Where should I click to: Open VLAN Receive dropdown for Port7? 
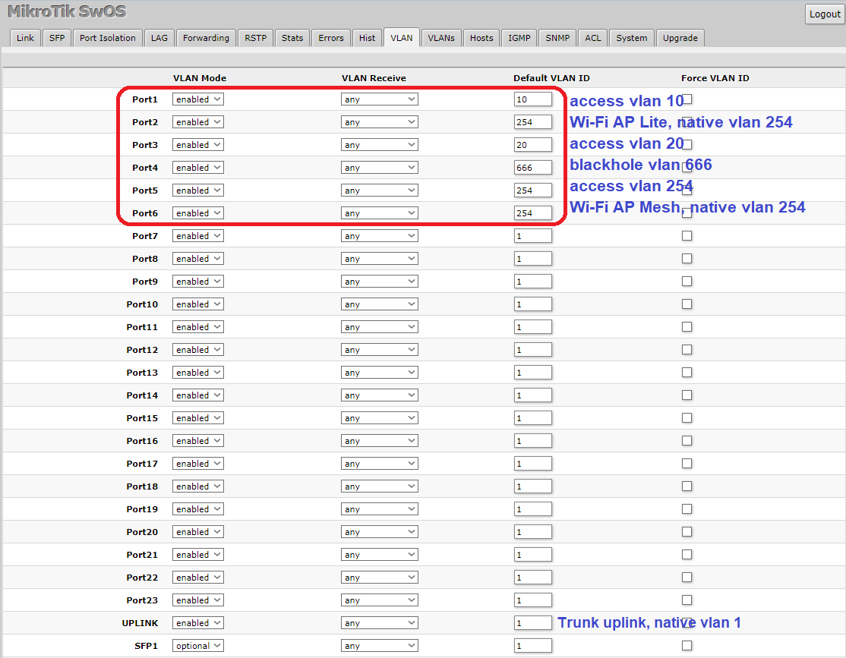coord(379,236)
